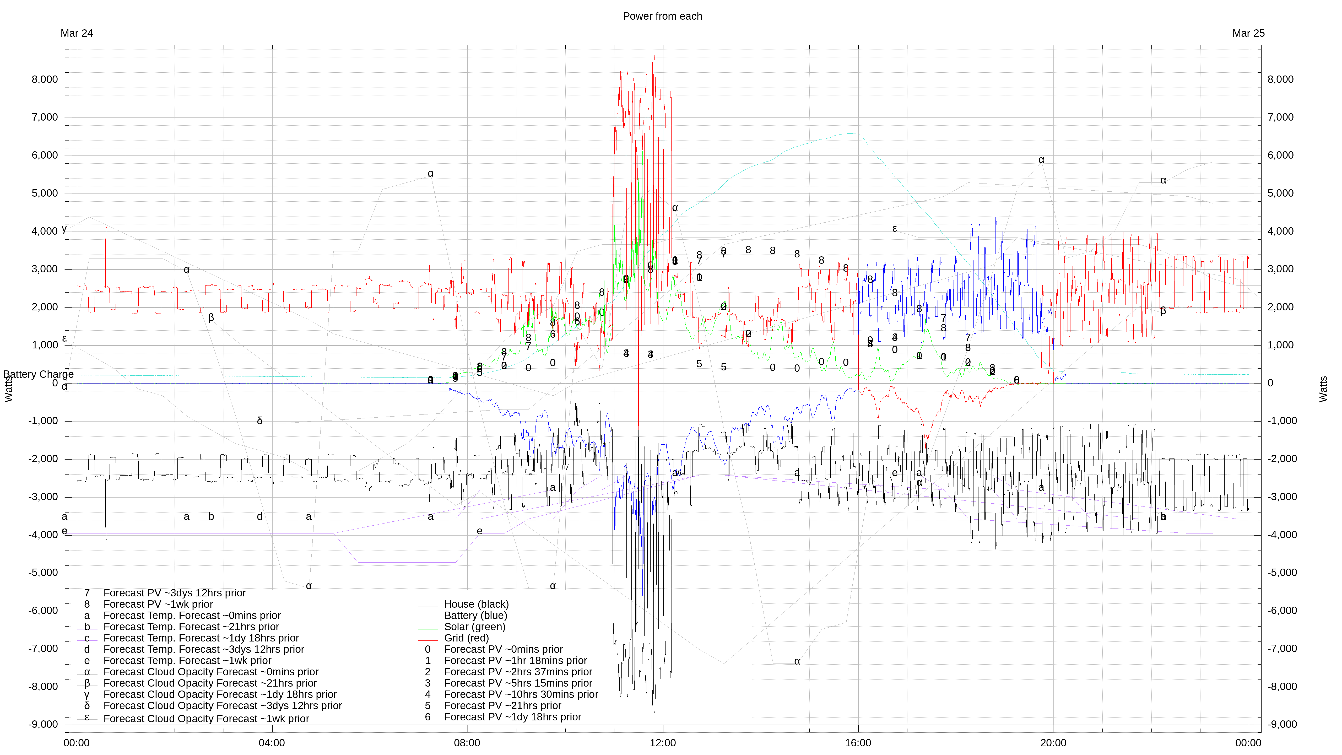This screenshot has width=1342, height=755.
Task: Click the 08:00 time axis label
Action: point(467,743)
